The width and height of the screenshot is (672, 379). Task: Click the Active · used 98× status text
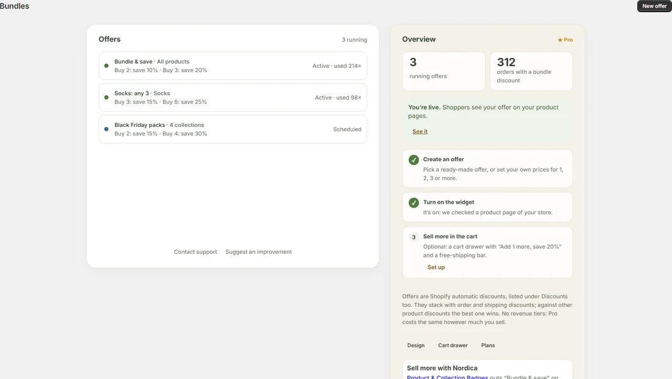click(x=338, y=98)
